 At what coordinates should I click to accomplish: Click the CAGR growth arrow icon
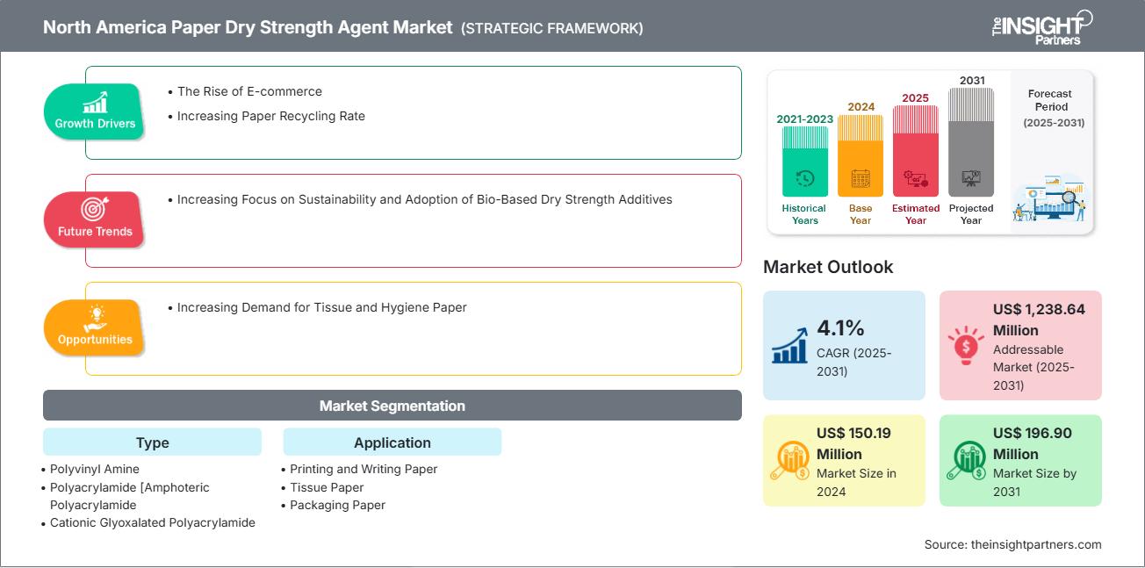click(789, 346)
